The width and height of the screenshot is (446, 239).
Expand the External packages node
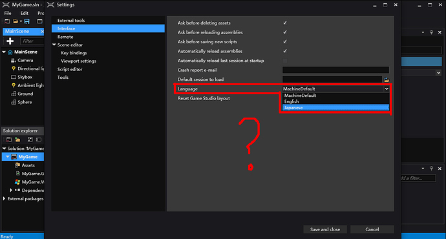[4, 199]
